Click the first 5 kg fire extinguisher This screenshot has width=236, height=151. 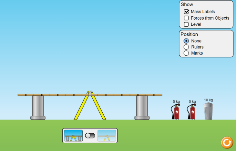[x=176, y=111]
